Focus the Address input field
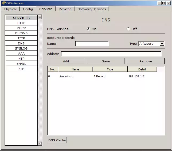The image size is (172, 151). tap(111, 54)
